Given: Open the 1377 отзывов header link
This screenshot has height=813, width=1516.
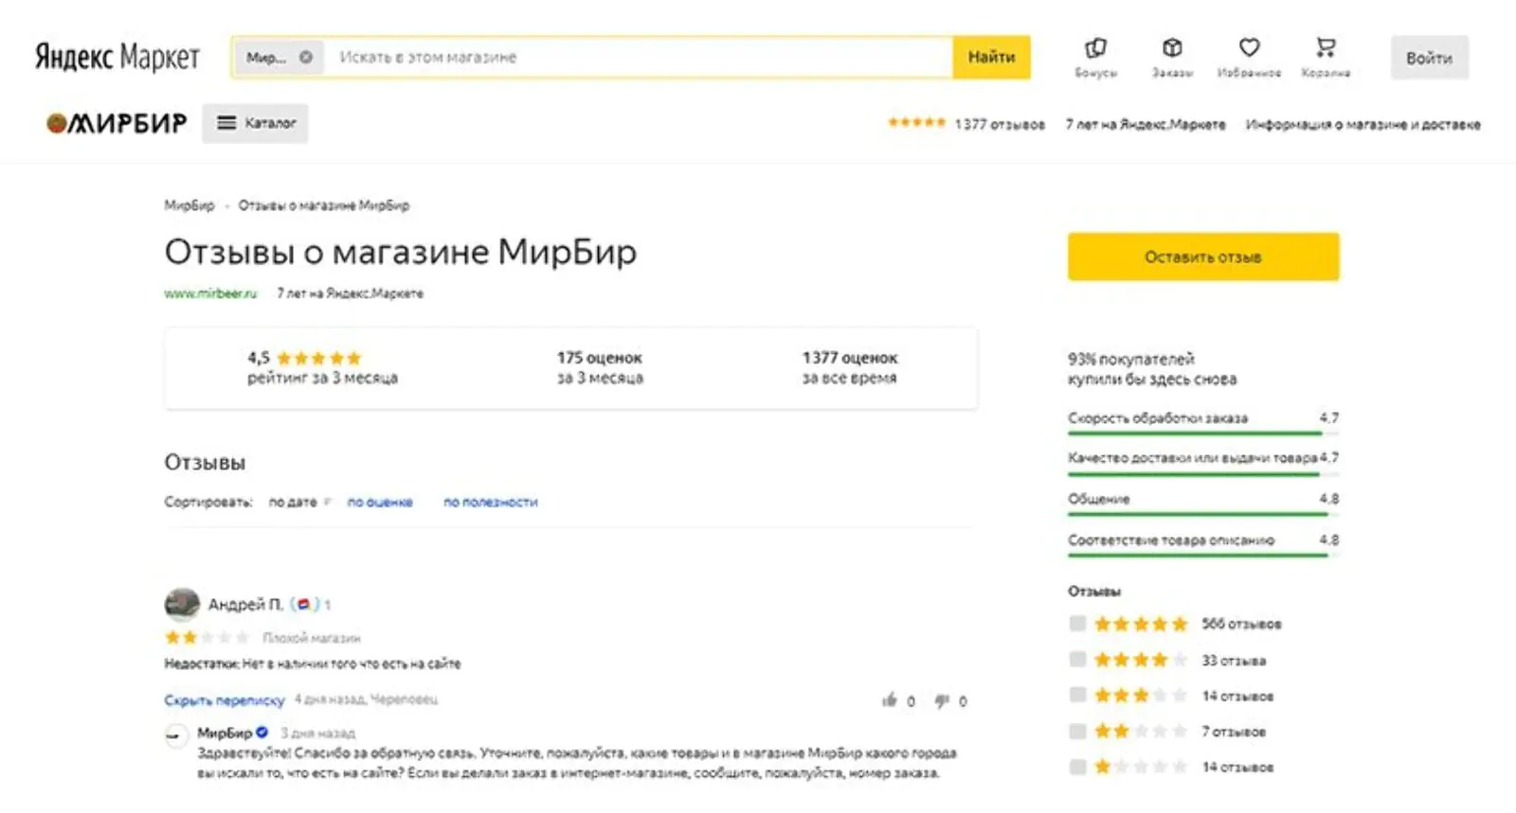Looking at the screenshot, I should click(x=1000, y=124).
